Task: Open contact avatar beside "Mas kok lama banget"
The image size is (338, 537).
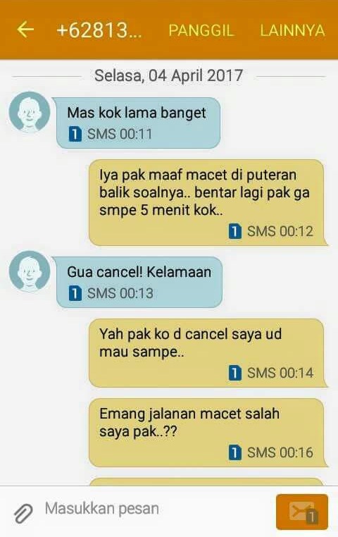Action: 30,112
